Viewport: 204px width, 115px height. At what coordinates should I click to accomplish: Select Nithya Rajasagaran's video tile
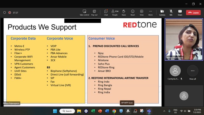coord(184,40)
